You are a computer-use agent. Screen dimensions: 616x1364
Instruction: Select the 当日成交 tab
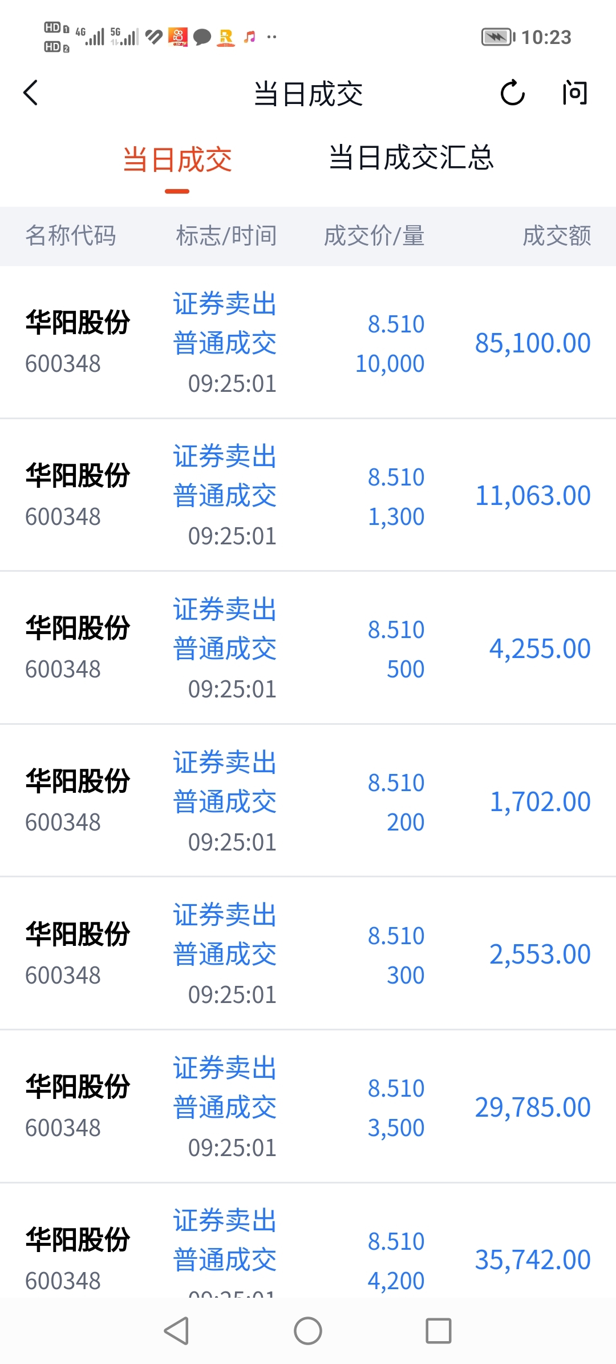pyautogui.click(x=177, y=159)
